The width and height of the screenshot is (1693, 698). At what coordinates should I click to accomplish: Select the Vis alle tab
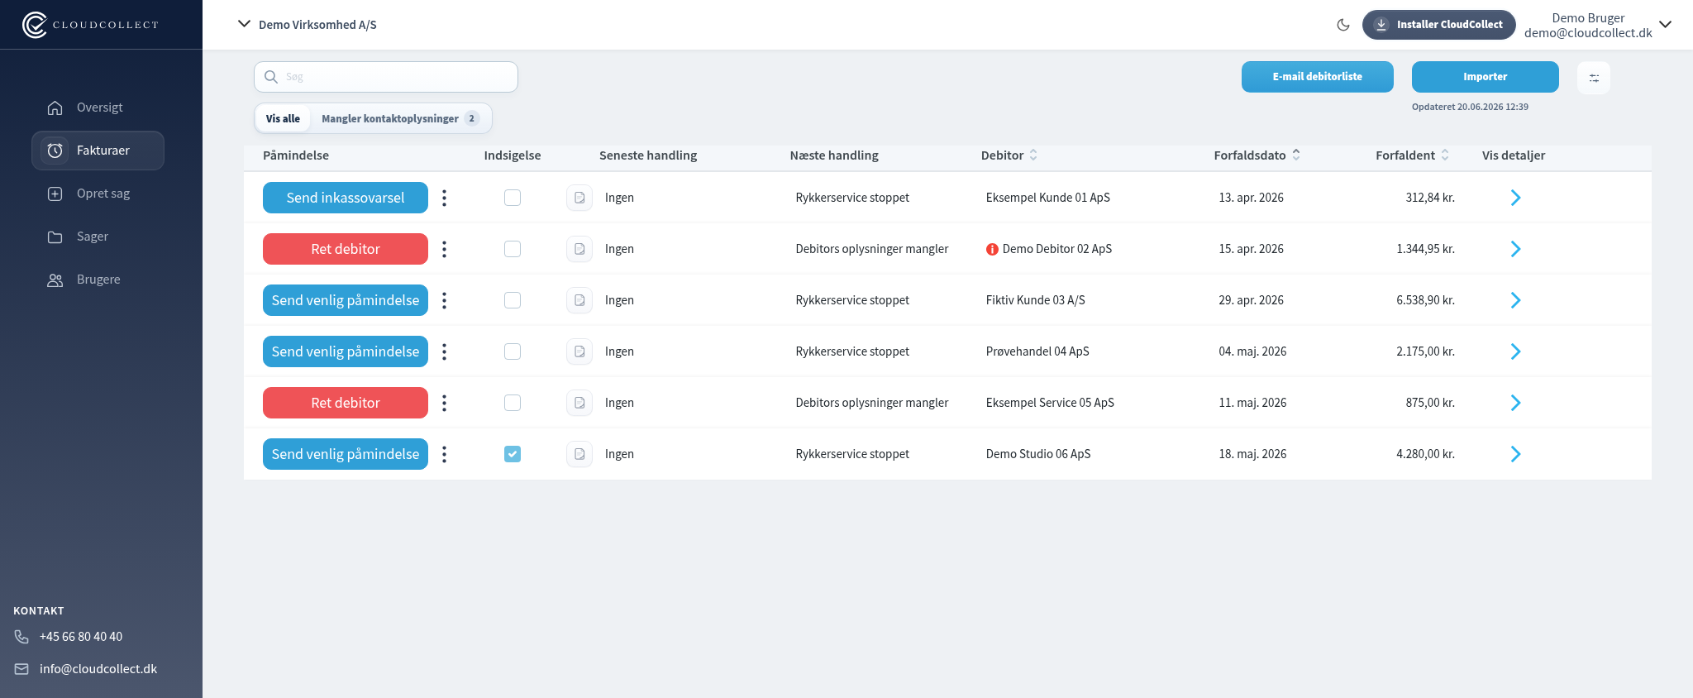[283, 118]
